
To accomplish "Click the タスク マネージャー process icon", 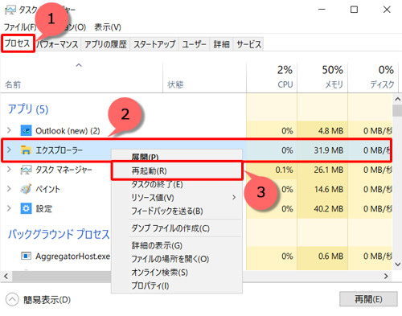I will click(26, 170).
